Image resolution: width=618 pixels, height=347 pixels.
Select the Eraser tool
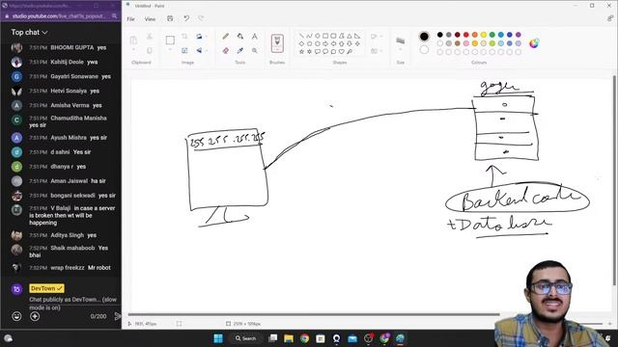225,51
